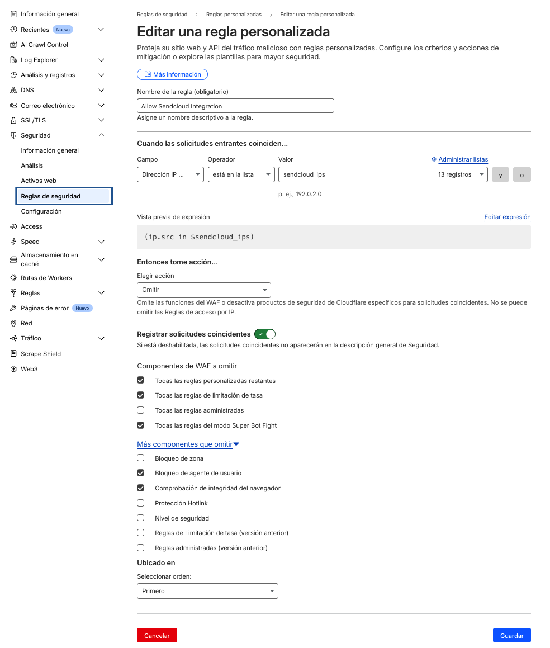Select the Speed lightning icon
Viewport: 550px width, 648px height.
click(12, 242)
